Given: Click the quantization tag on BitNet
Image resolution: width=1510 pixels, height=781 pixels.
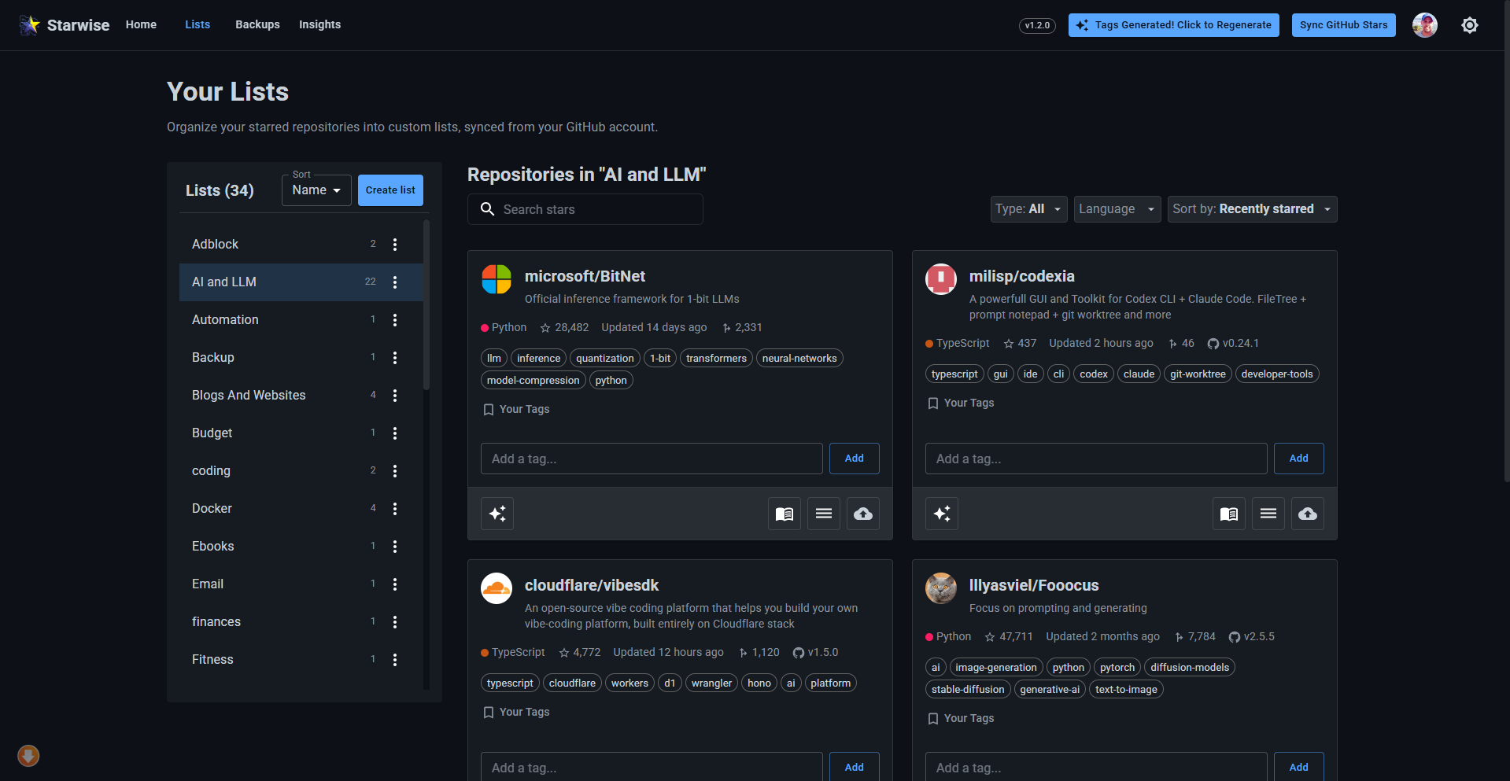Looking at the screenshot, I should 605,359.
